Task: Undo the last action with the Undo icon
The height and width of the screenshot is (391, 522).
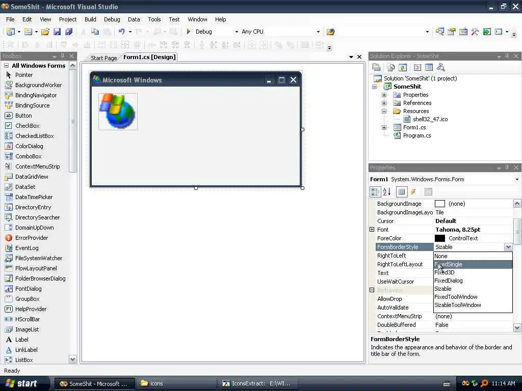Action: point(122,32)
